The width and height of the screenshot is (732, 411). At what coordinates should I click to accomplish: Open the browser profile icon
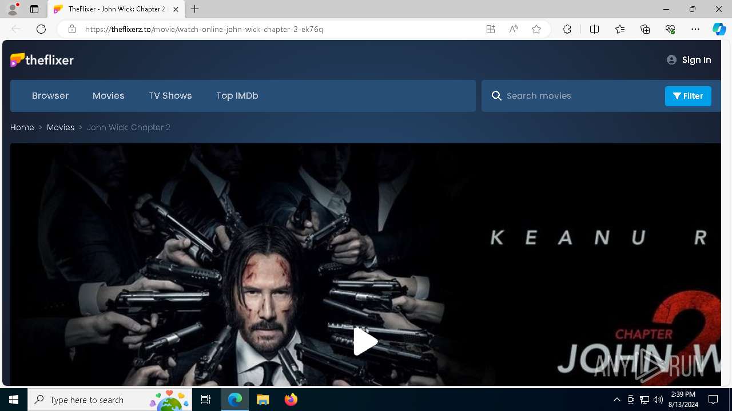[13, 9]
